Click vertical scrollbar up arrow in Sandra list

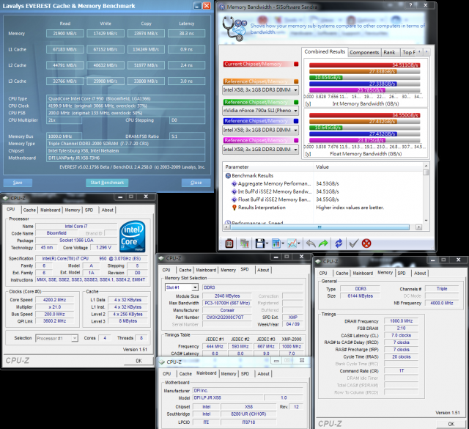pos(426,166)
